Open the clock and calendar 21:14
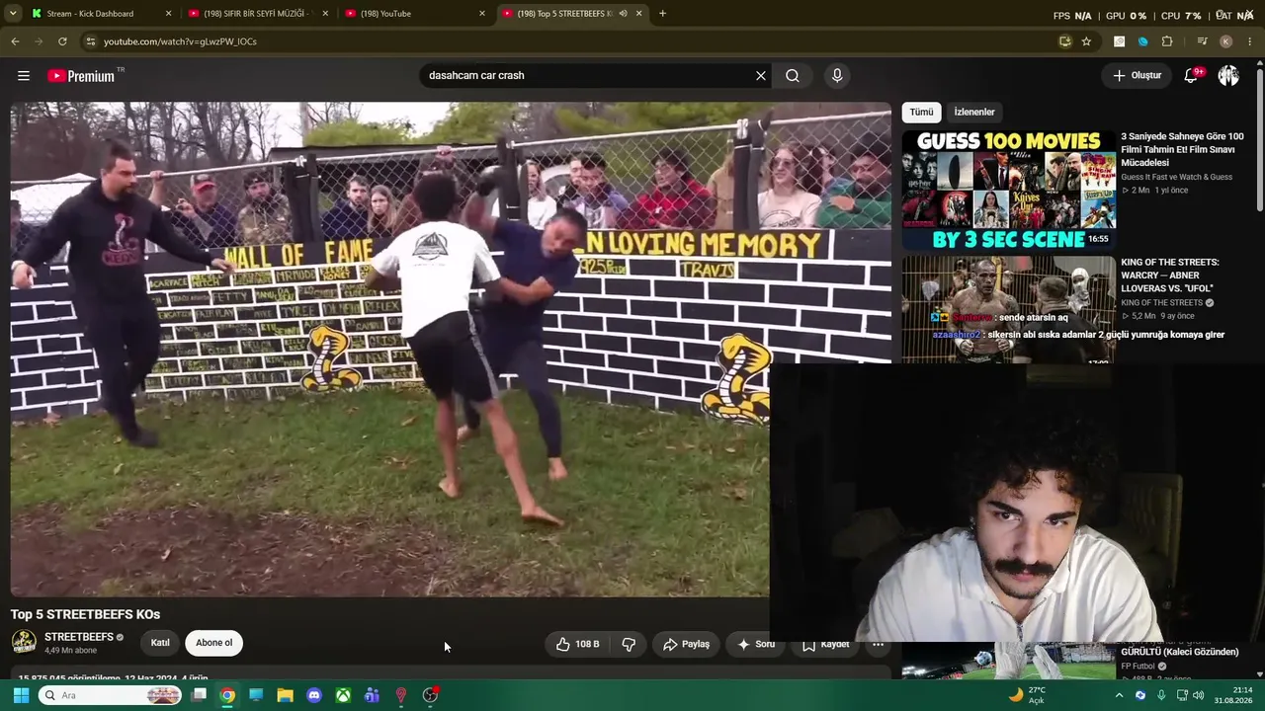The image size is (1265, 711). click(1233, 695)
